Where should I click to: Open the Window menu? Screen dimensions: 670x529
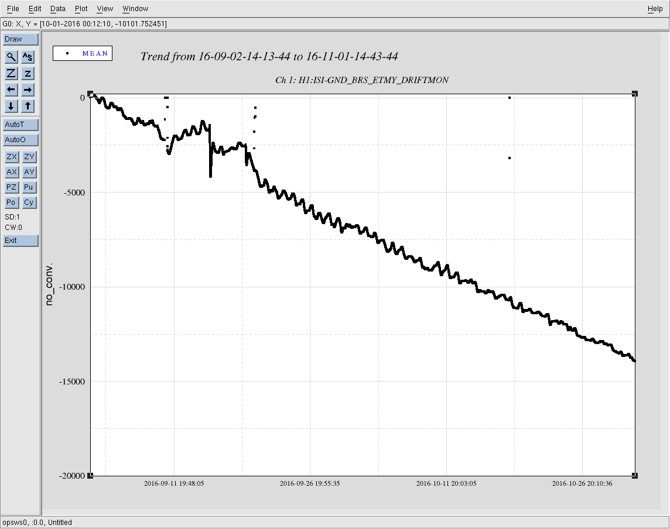135,9
